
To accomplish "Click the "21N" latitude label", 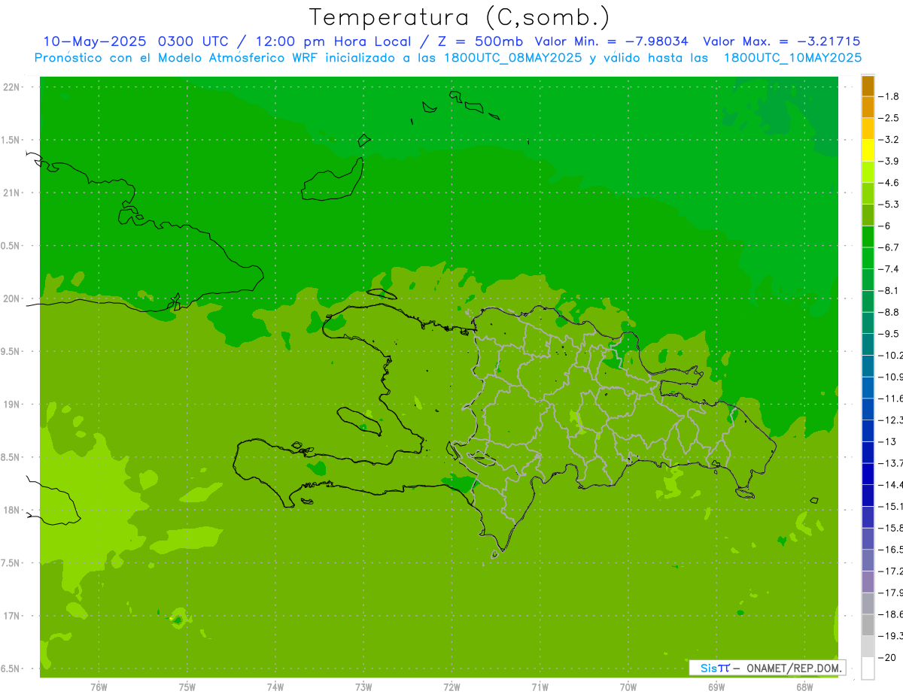I will click(x=11, y=192).
